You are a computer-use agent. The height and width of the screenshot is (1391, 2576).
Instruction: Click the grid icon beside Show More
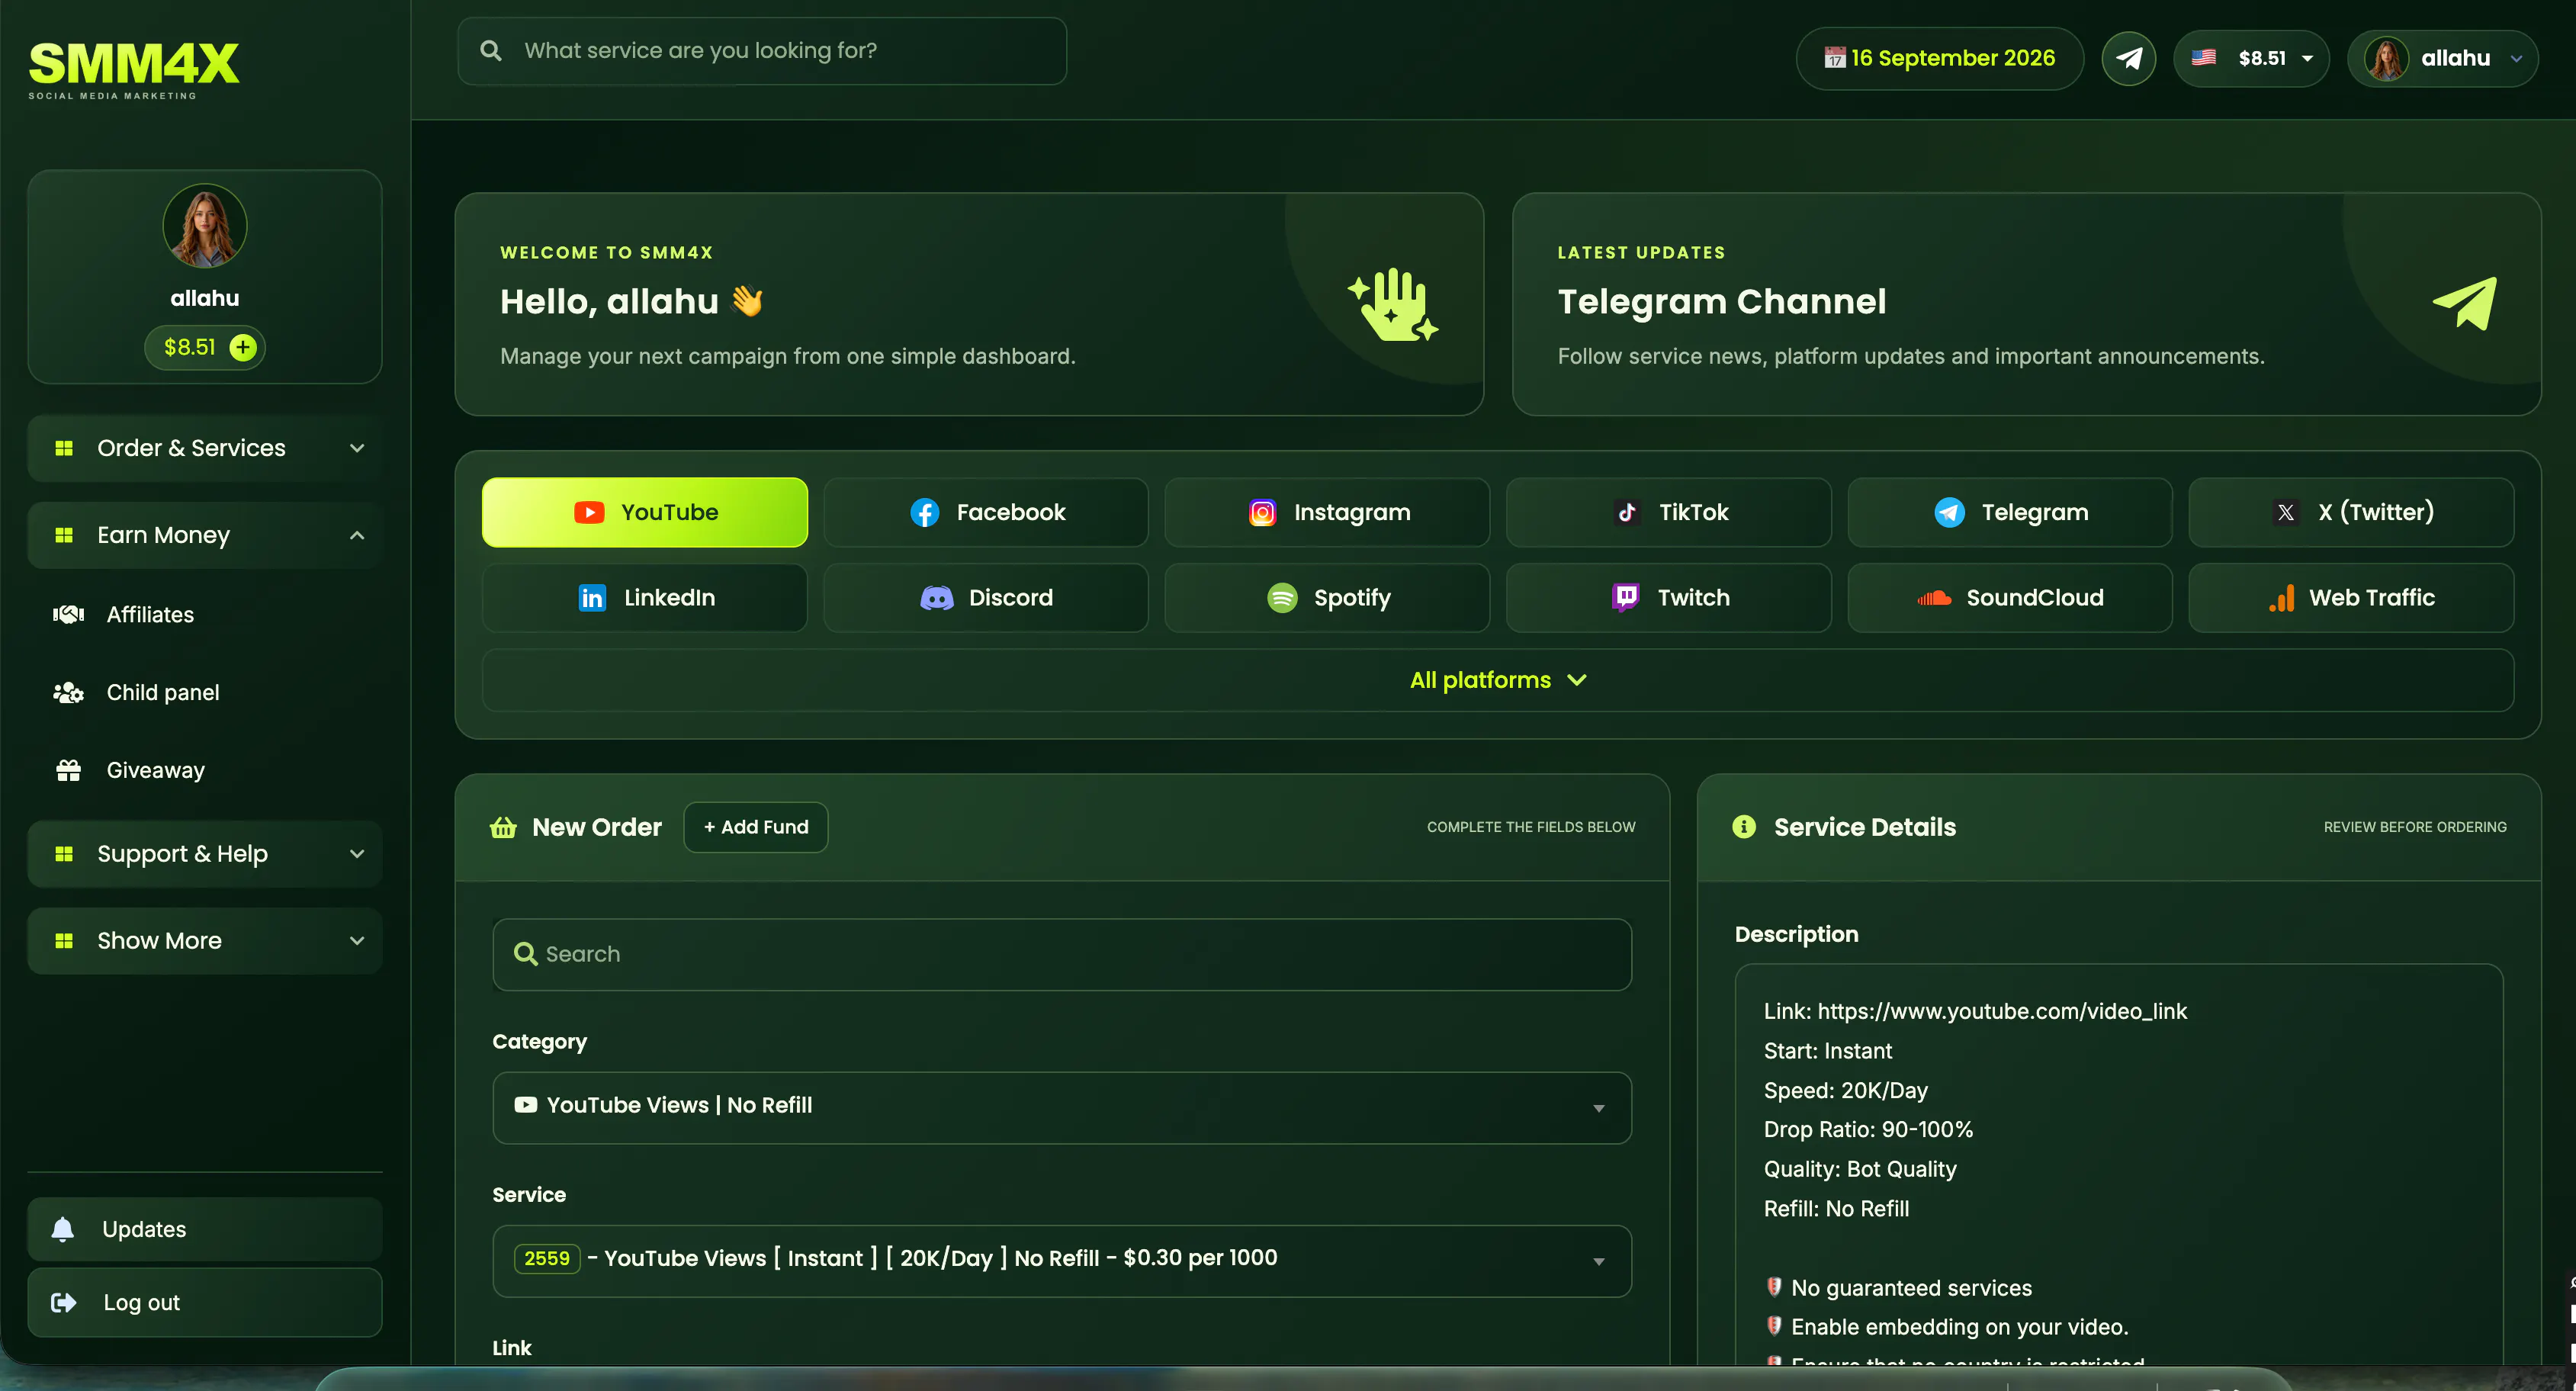tap(64, 941)
